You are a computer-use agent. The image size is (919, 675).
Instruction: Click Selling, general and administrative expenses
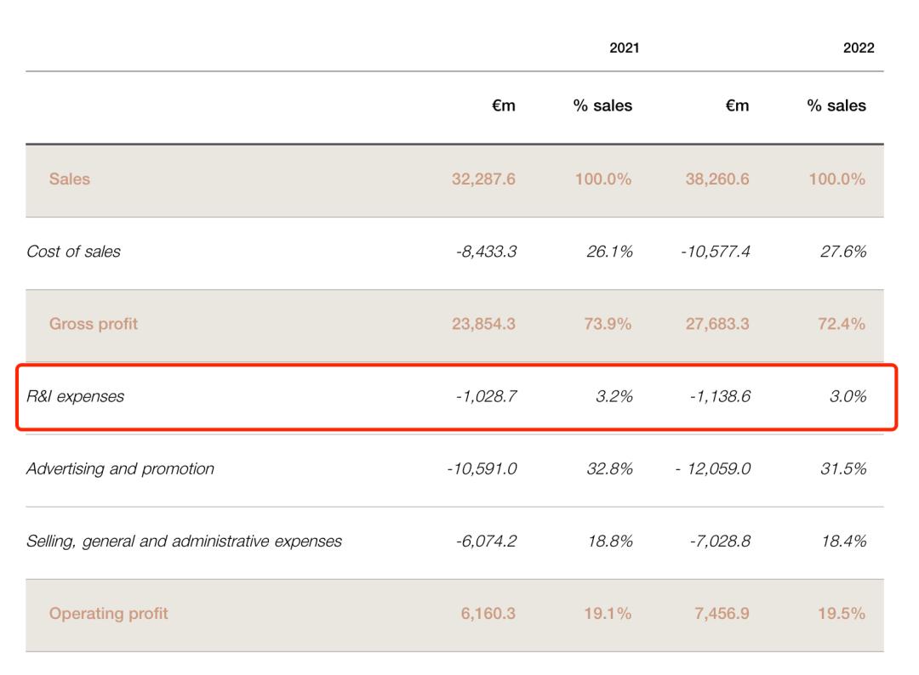(x=184, y=541)
